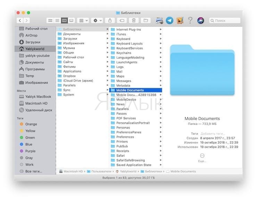Screen dimensions: 257x200
Task: Click the Edit Tags toolbar button
Action: [x=122, y=21]
